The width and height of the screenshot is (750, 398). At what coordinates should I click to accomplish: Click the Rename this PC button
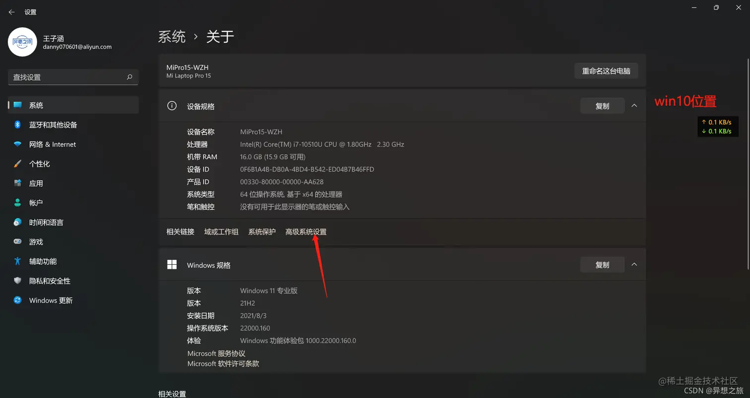pyautogui.click(x=606, y=70)
